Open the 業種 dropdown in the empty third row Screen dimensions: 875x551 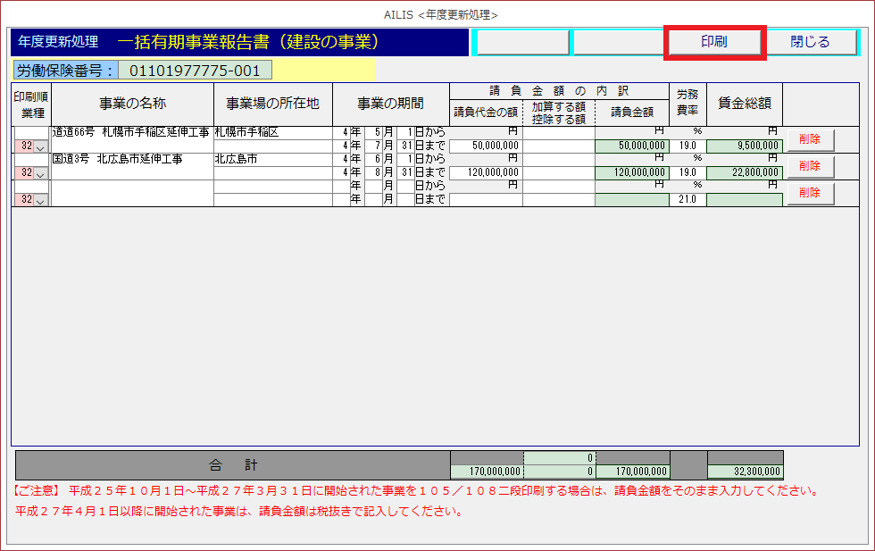click(39, 201)
